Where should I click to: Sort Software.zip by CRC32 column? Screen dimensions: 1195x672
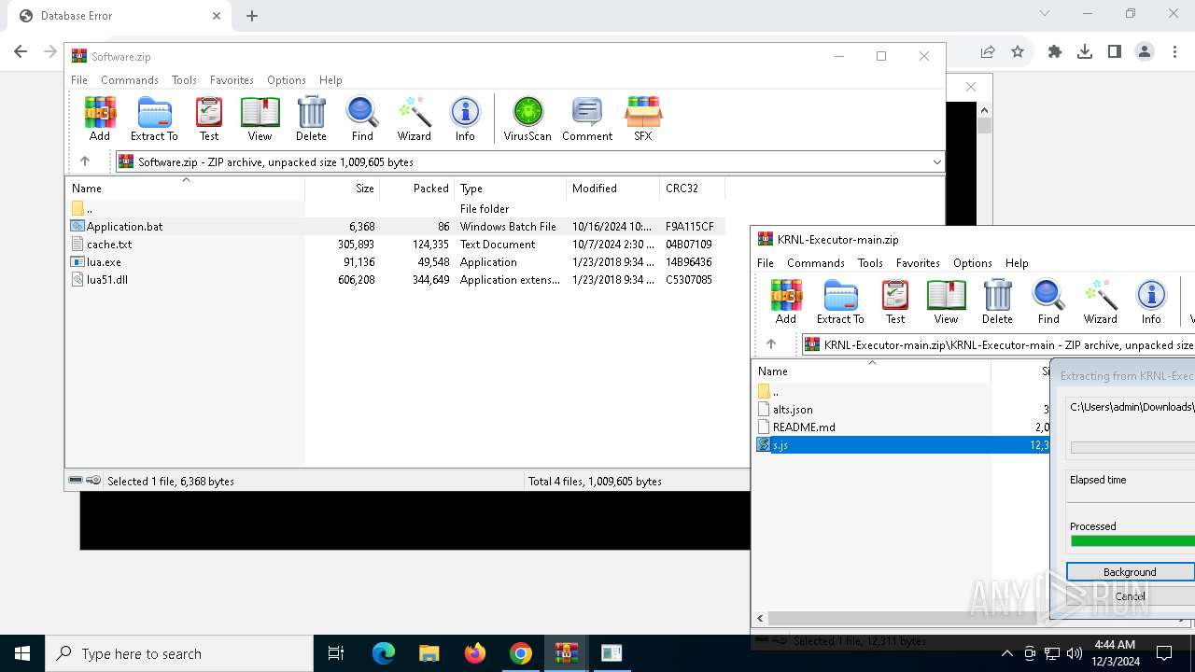click(x=692, y=188)
